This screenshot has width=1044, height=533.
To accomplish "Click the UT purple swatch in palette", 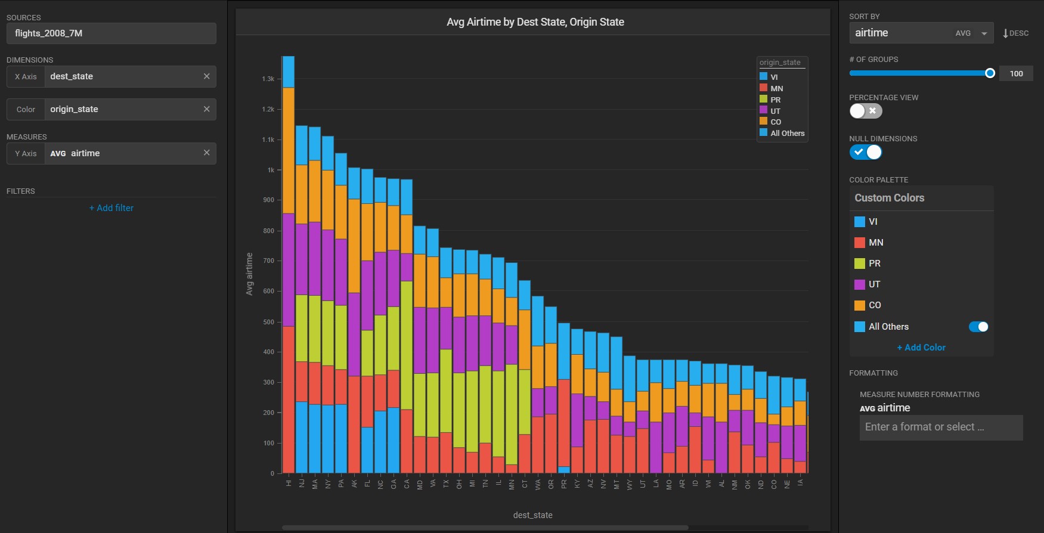I will coord(859,284).
